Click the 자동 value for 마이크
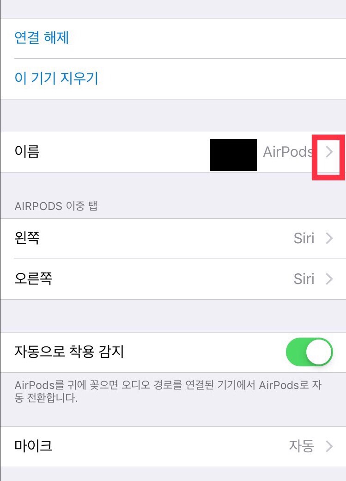Viewport: 346px width, 481px height. [x=302, y=446]
